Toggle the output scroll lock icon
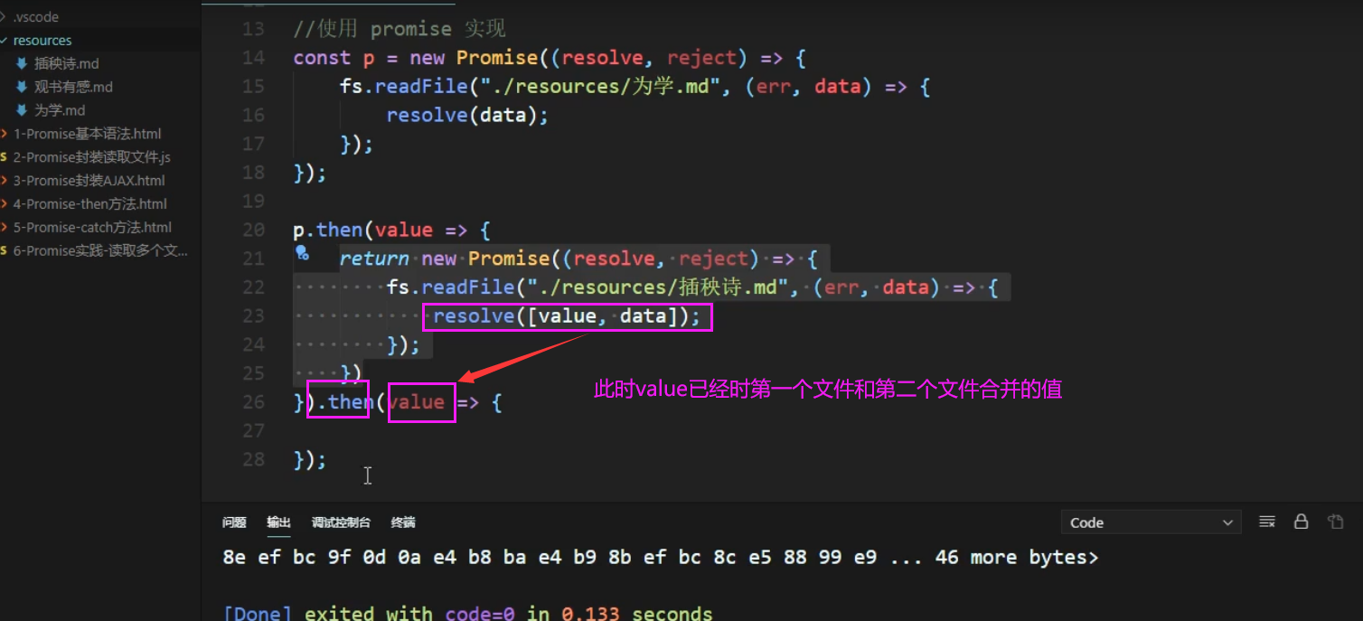Image resolution: width=1363 pixels, height=621 pixels. [1301, 522]
